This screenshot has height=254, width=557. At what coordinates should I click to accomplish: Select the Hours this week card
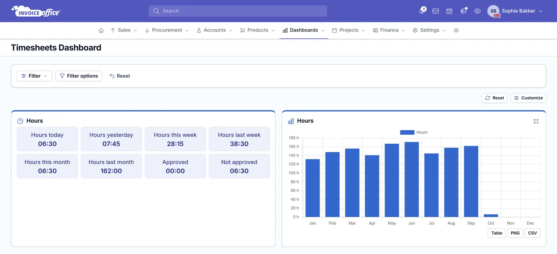[x=175, y=139]
